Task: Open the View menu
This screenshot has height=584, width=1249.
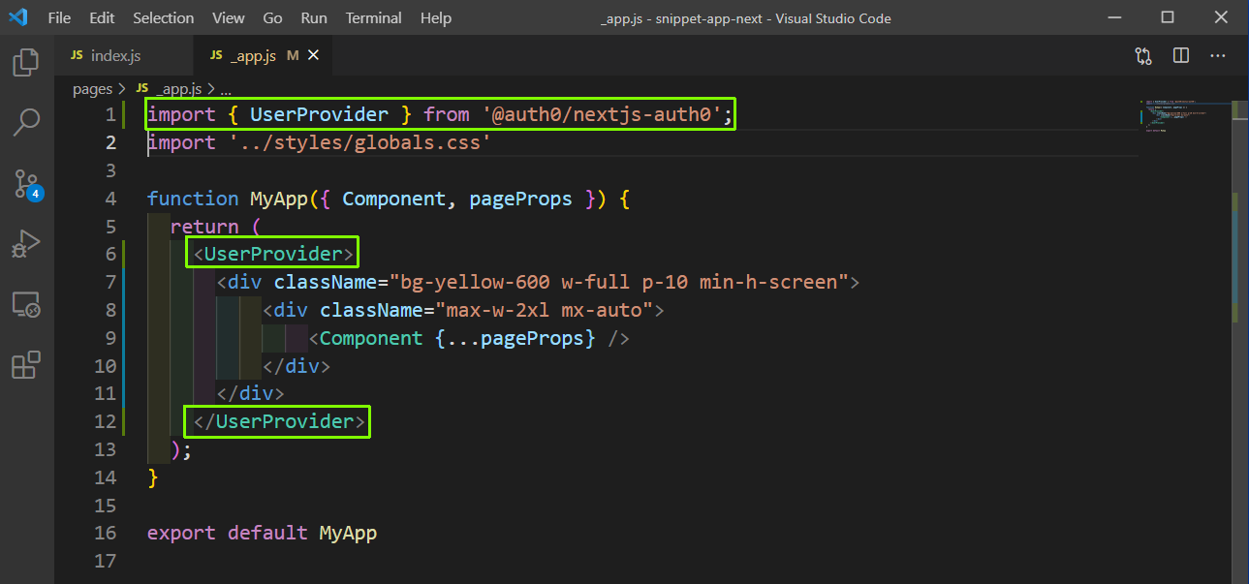Action: [229, 18]
